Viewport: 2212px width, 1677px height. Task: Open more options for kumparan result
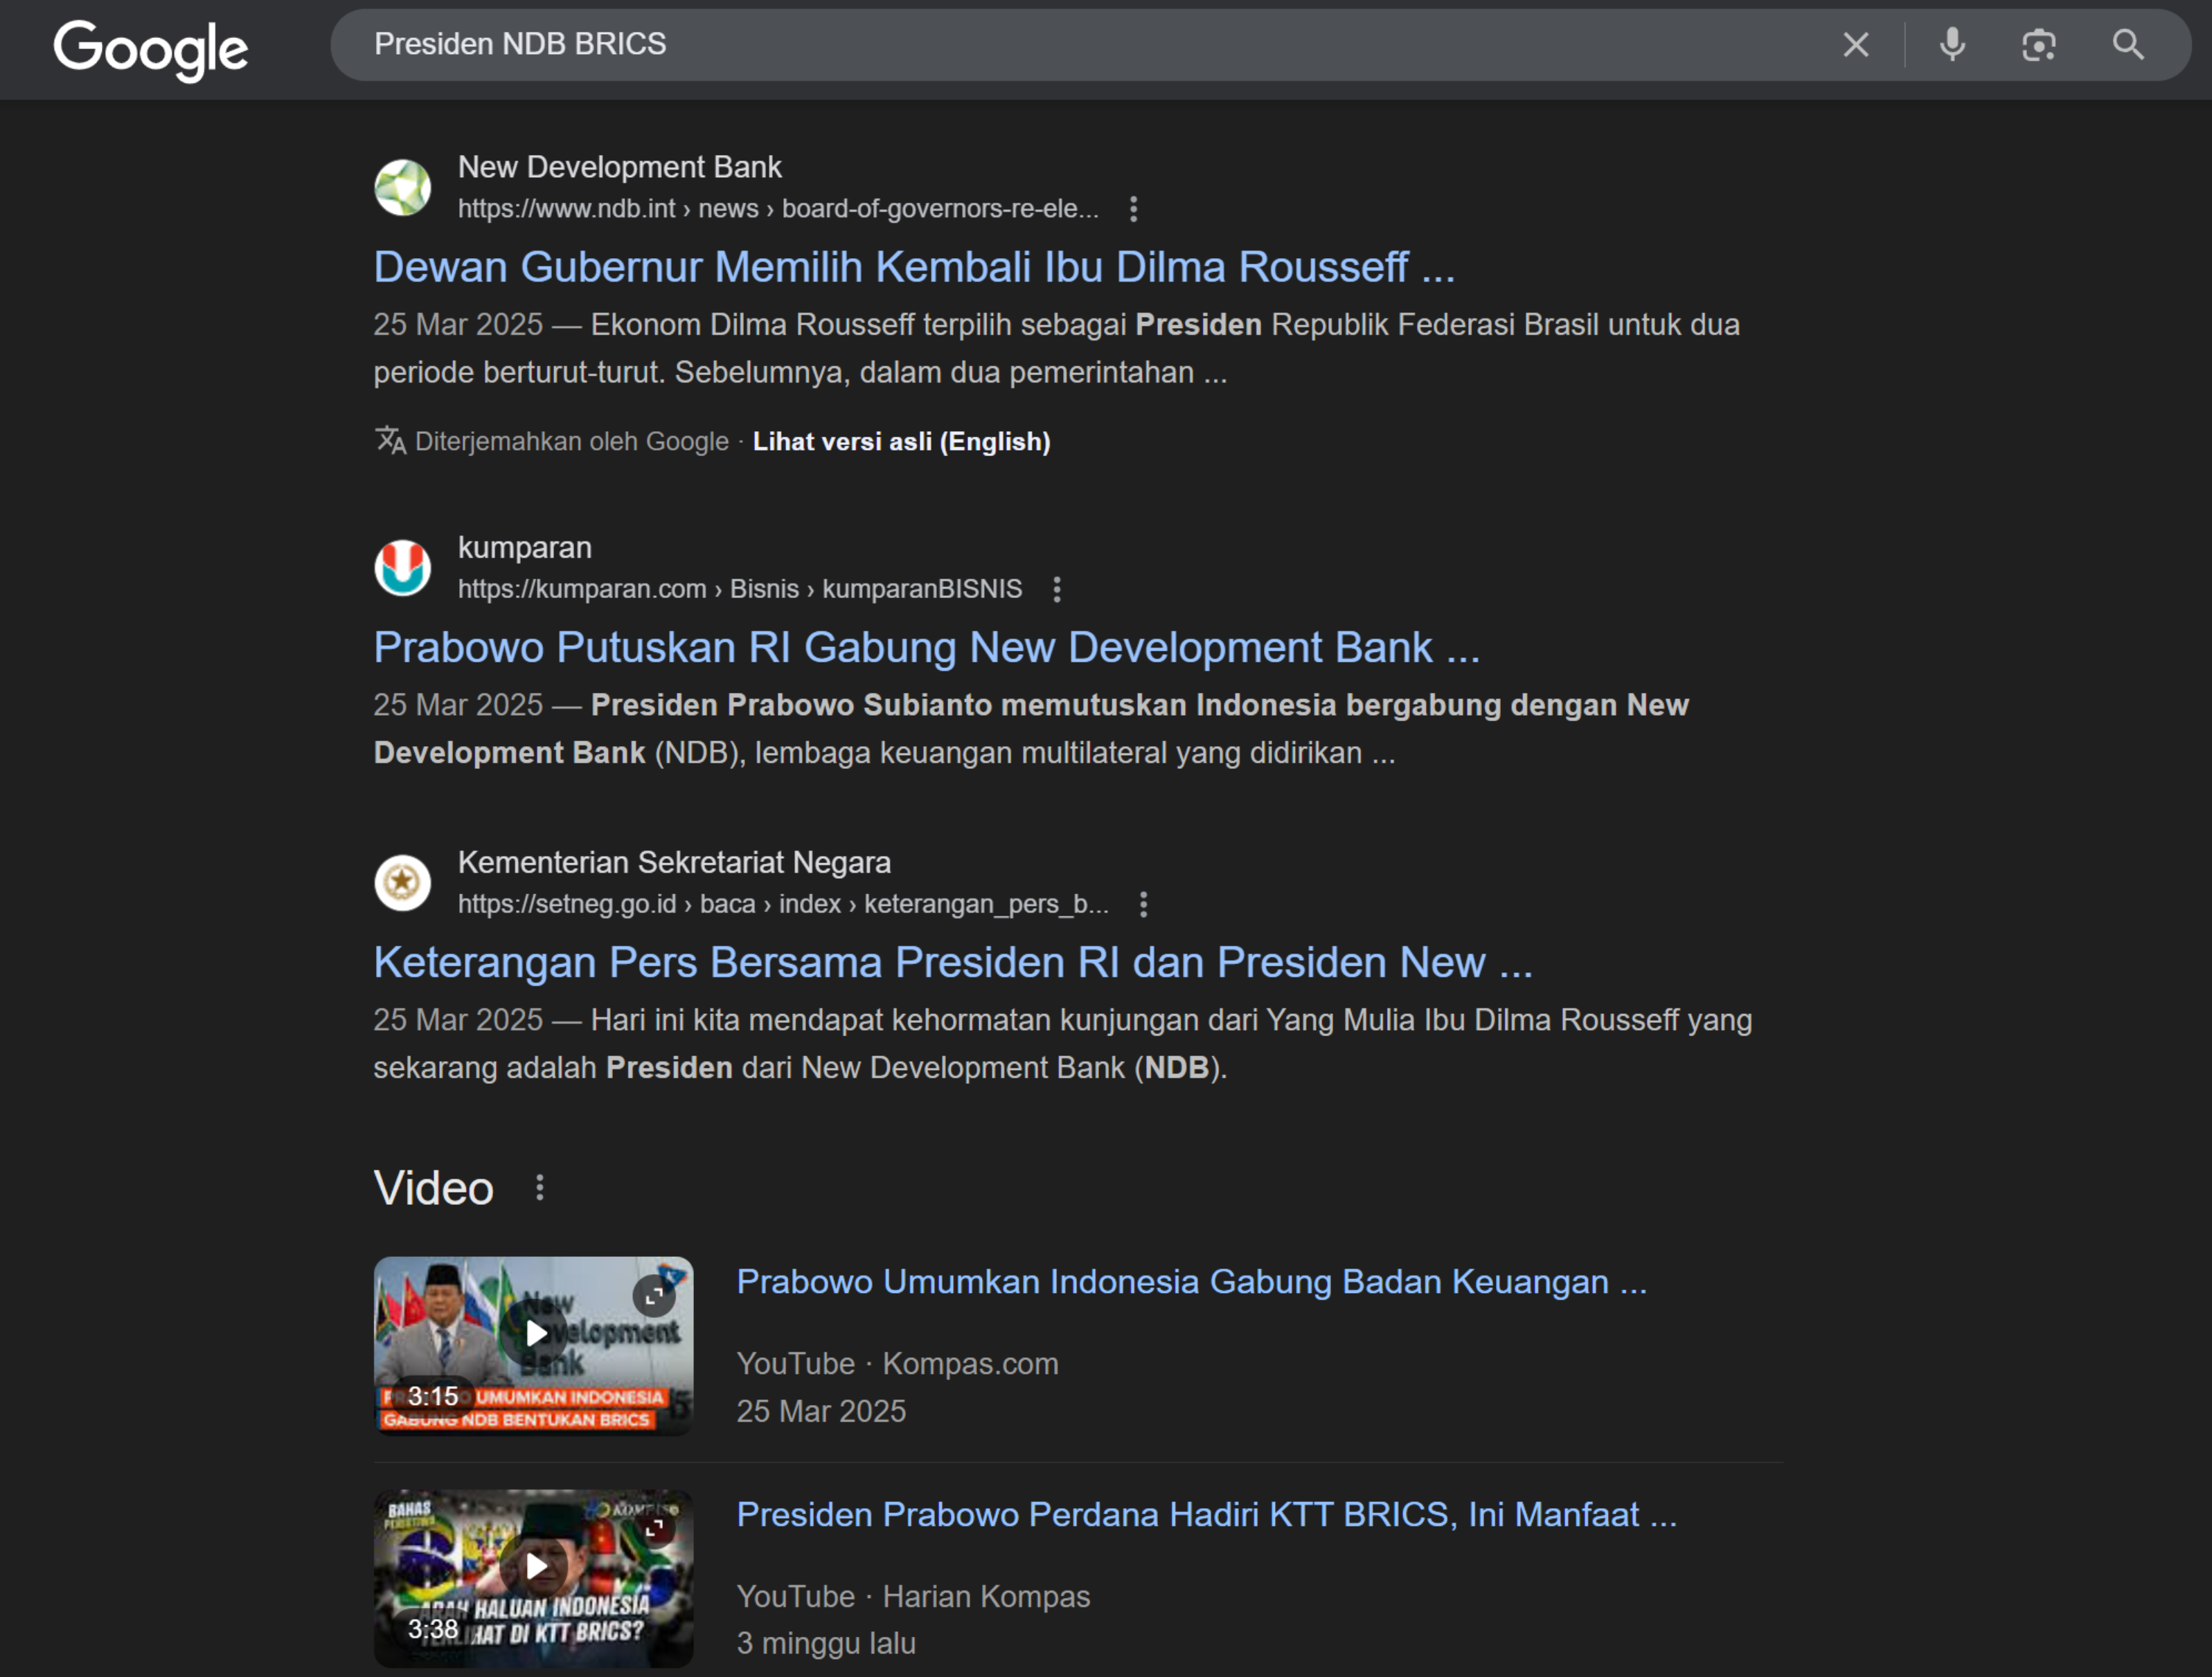pyautogui.click(x=1057, y=590)
